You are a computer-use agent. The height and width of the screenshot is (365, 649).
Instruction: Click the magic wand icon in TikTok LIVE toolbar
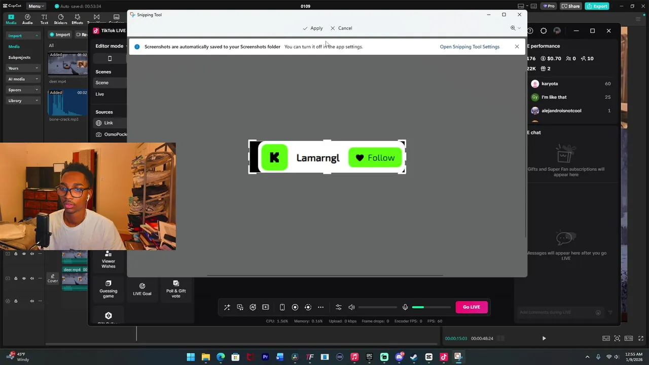pos(227,307)
